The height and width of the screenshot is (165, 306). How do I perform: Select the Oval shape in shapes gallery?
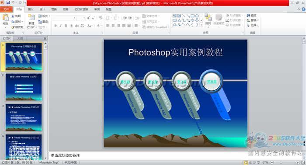coord(197,16)
